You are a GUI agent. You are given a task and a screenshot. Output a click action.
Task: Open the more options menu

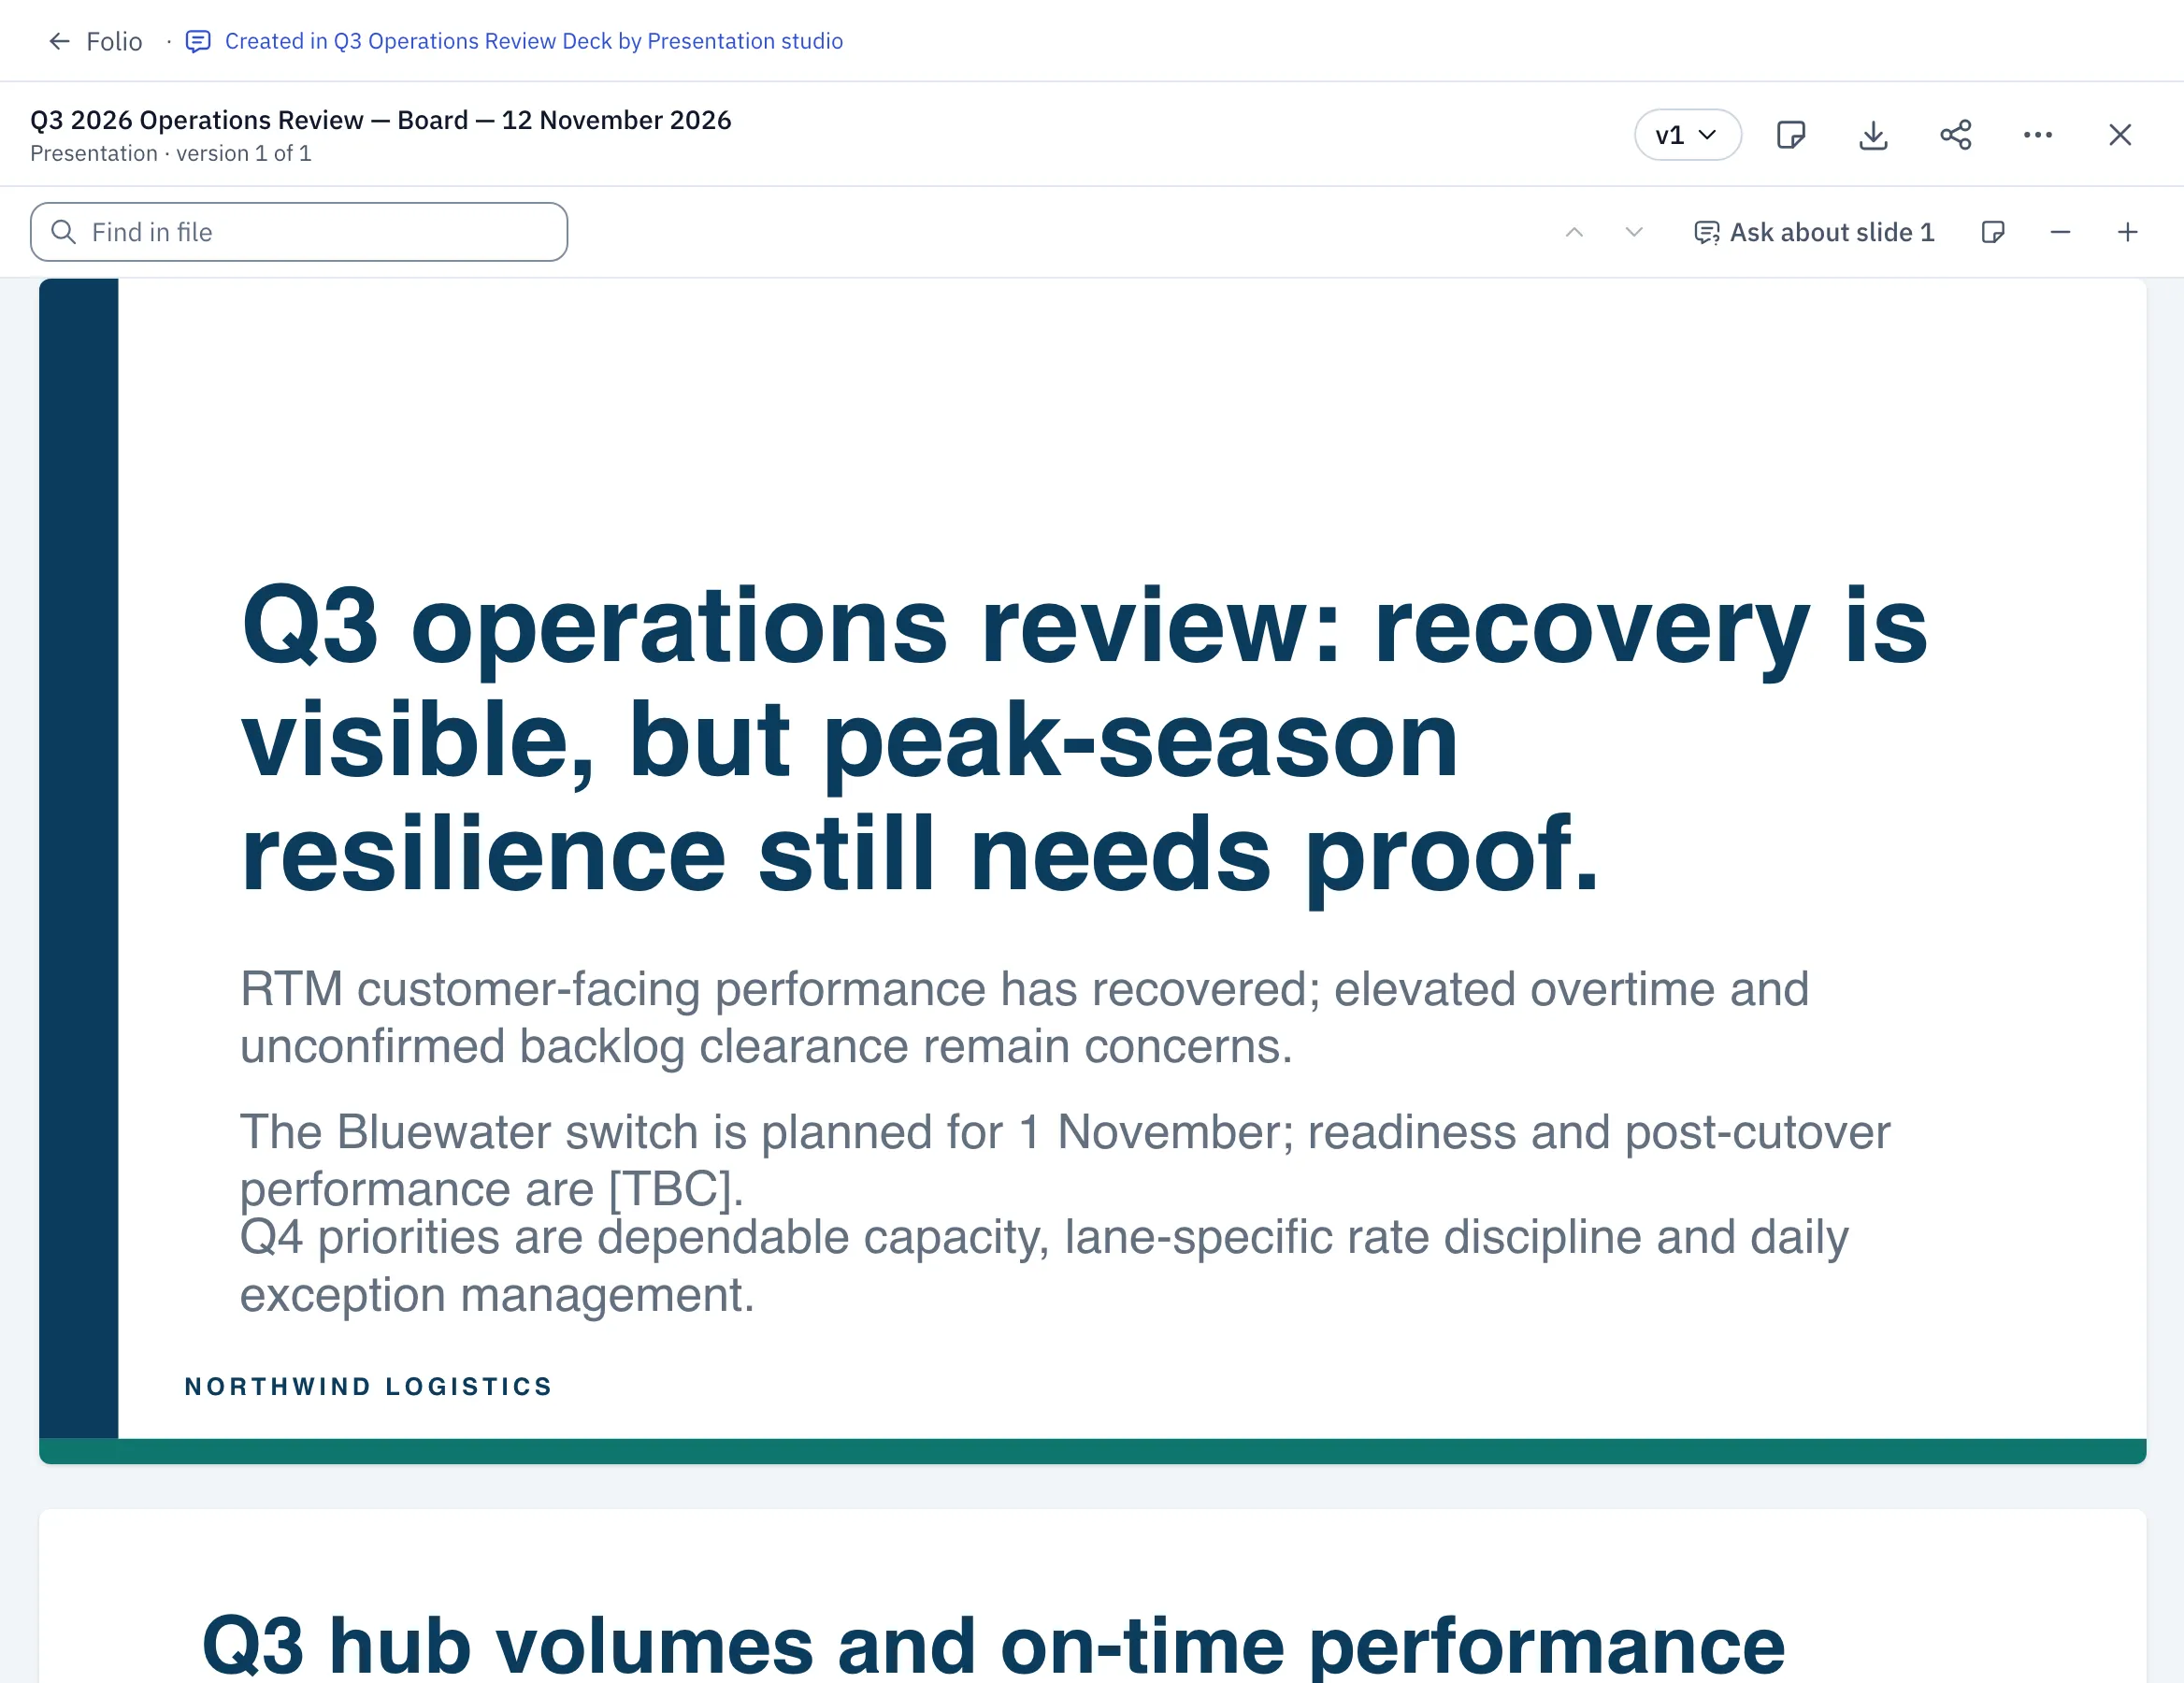[2037, 135]
